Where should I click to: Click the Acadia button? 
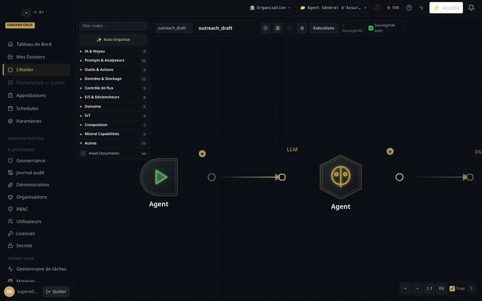(446, 8)
